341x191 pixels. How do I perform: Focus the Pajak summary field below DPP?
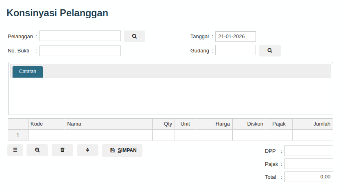(x=309, y=164)
